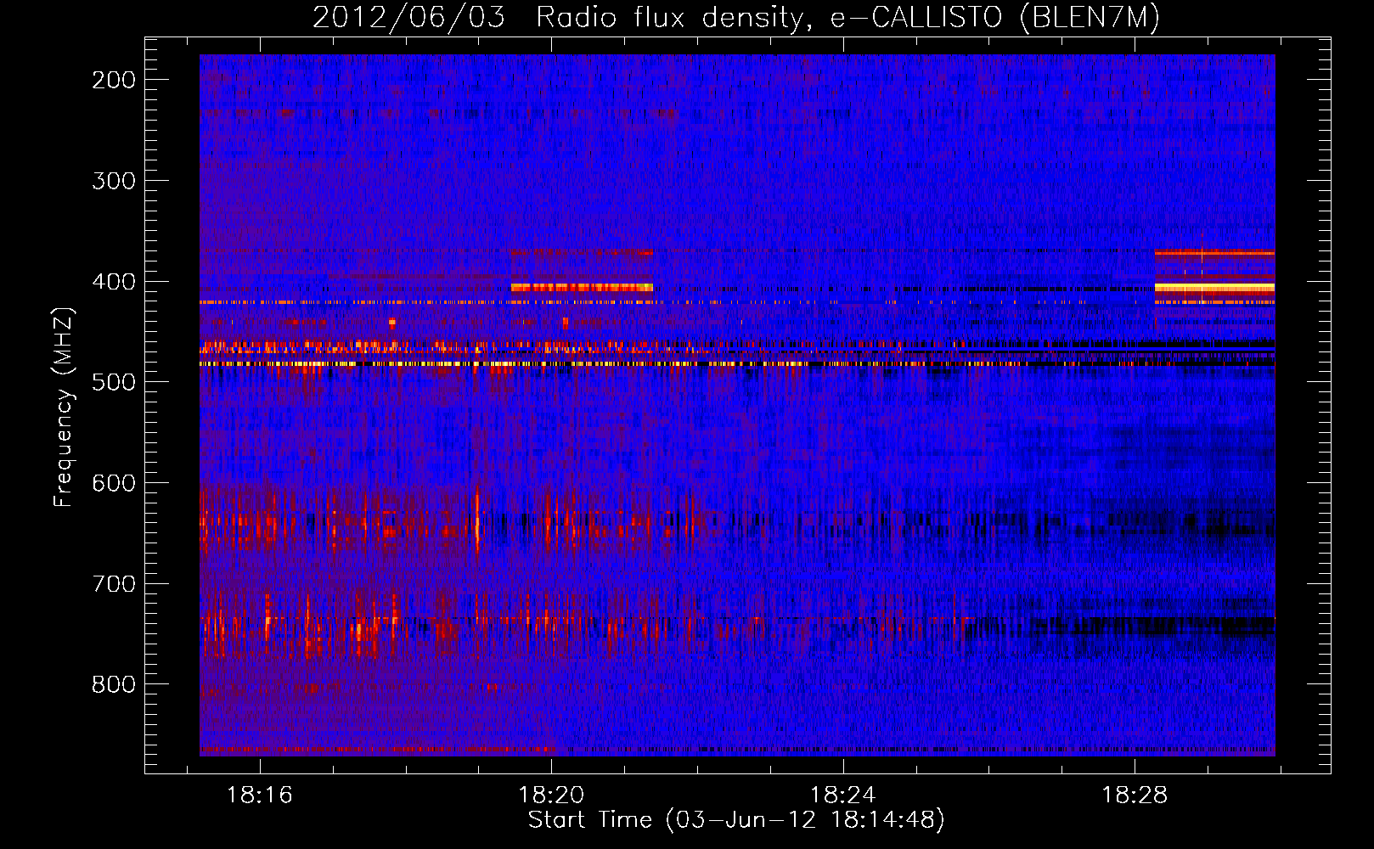1374x849 pixels.
Task: Click the 200 frequency tick label
Action: coord(114,80)
